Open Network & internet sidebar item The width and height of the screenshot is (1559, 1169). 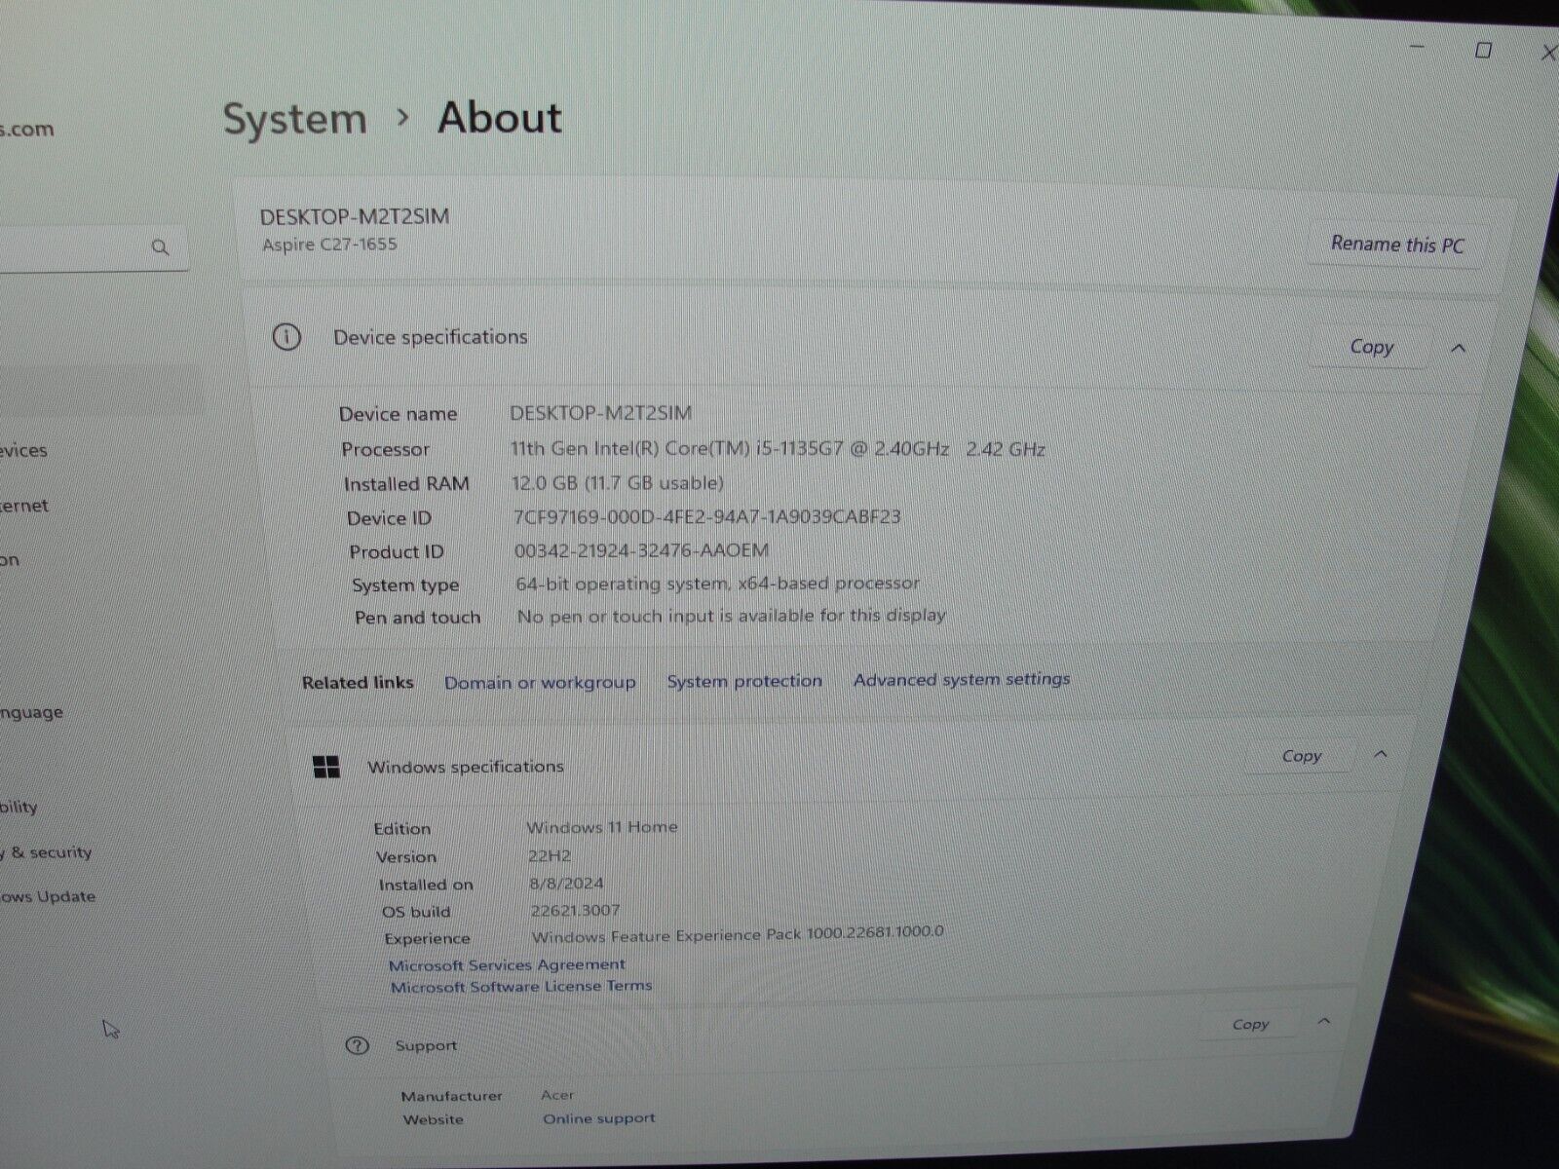[x=23, y=506]
